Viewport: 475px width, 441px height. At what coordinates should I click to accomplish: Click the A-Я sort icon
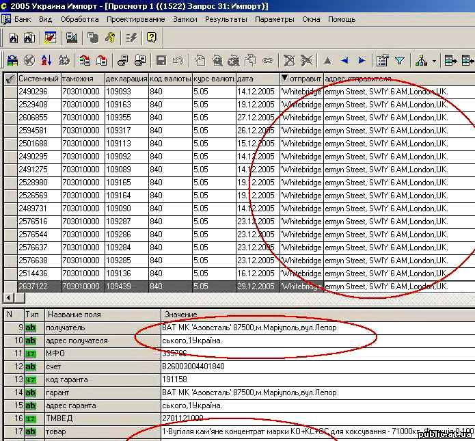[47, 61]
